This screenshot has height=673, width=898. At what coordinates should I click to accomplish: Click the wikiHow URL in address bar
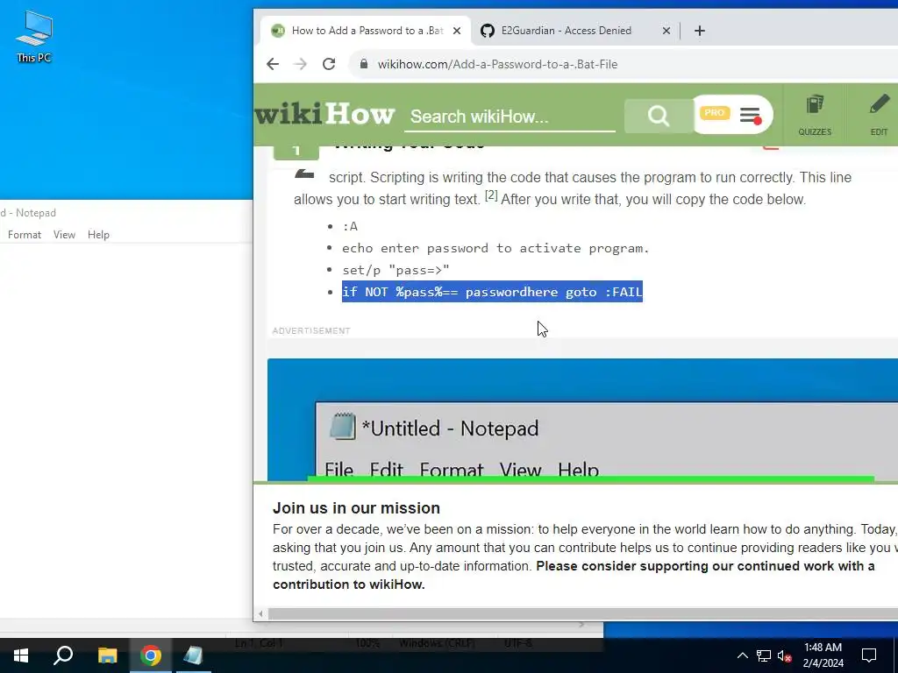click(x=497, y=64)
